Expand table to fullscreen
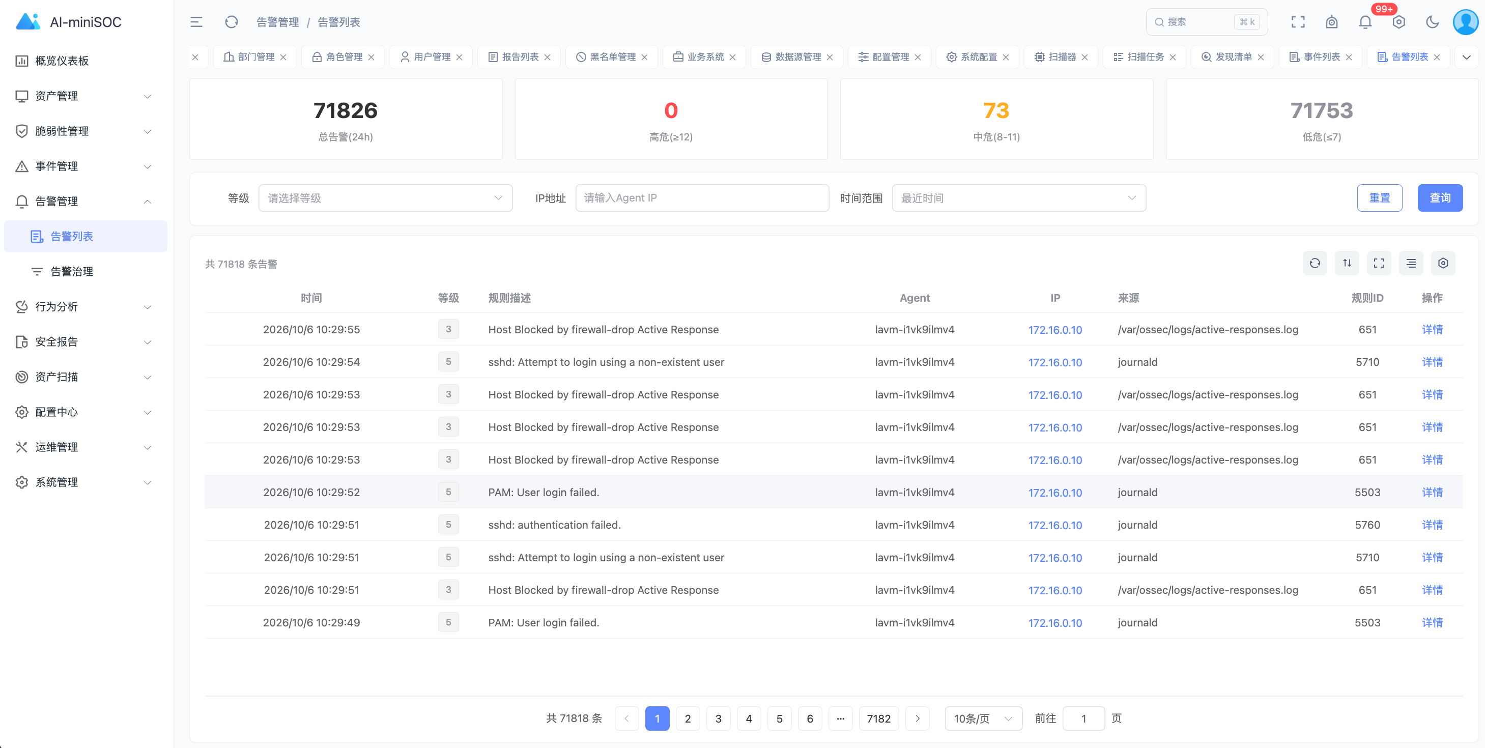The image size is (1485, 748). pos(1379,264)
